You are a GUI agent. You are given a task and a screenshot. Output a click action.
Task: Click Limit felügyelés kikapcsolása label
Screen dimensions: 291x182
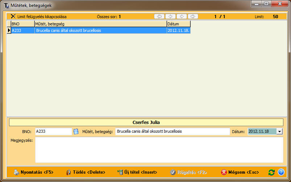pos(42,17)
